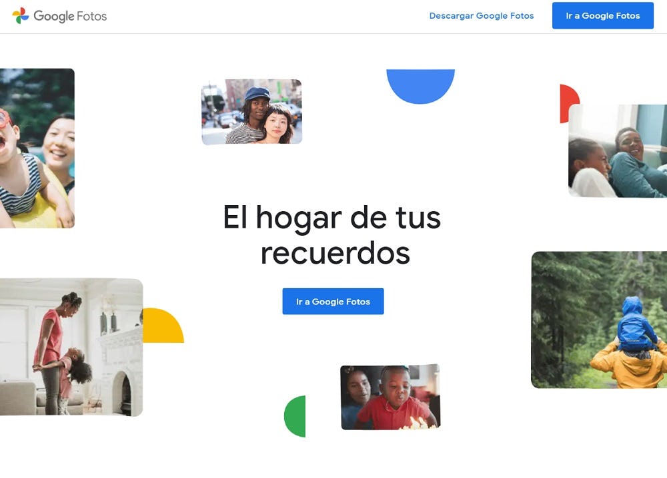The height and width of the screenshot is (478, 667).
Task: Select the tilted photo of the city couple
Action: click(x=252, y=112)
